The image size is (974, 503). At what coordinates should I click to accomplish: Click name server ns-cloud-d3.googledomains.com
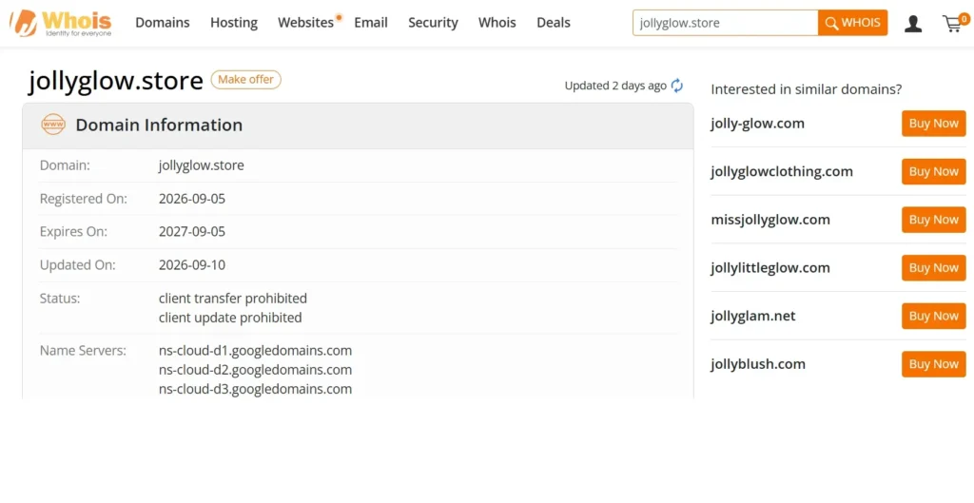[255, 389]
